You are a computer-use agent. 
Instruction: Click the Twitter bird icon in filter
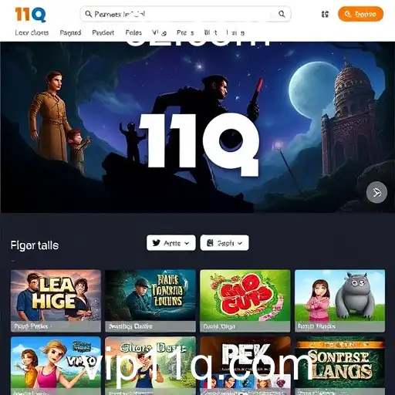(x=157, y=243)
